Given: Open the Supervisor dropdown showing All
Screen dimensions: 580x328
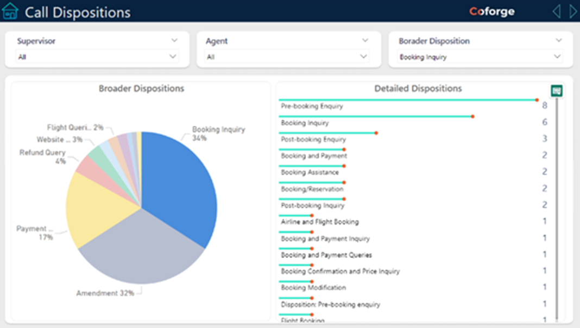Looking at the screenshot, I should (97, 56).
